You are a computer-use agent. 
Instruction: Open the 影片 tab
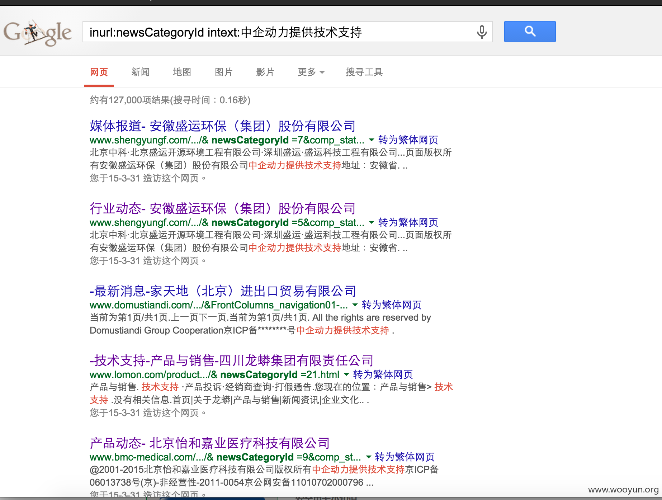tap(265, 72)
